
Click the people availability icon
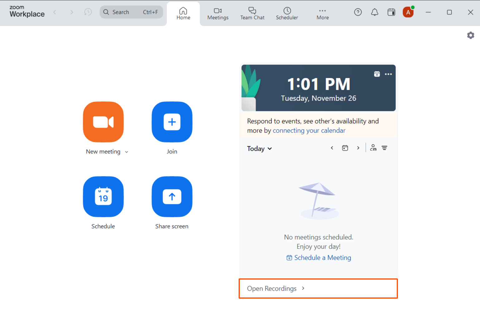click(373, 148)
